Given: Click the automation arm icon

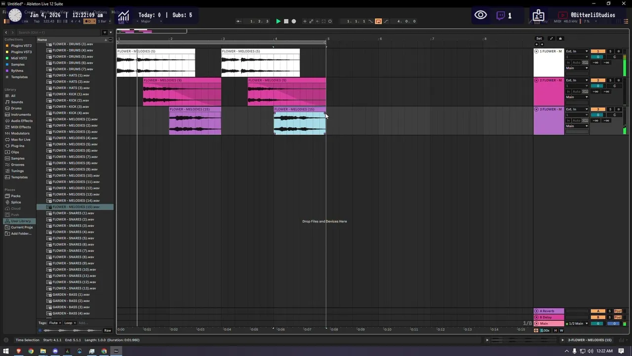Looking at the screenshot, I should (311, 21).
